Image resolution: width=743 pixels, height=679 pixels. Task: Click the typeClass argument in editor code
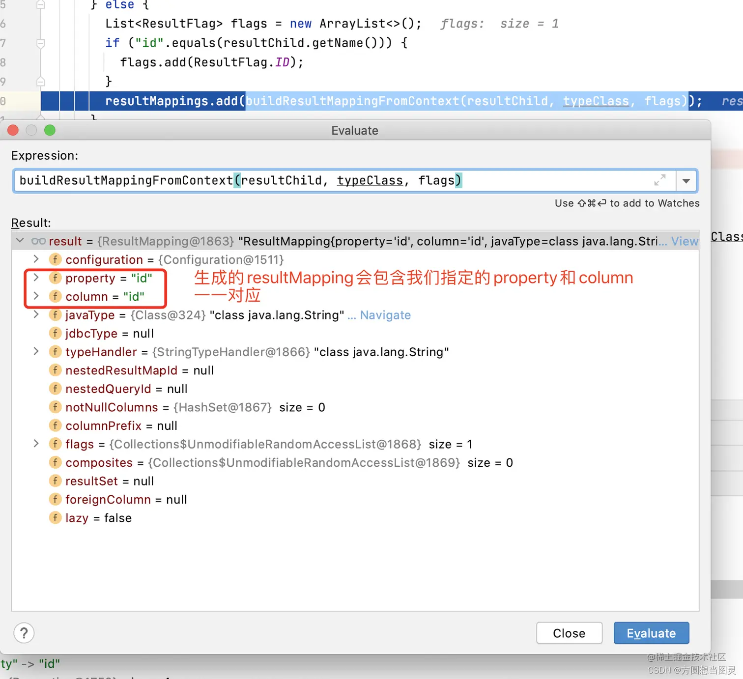[x=596, y=101]
